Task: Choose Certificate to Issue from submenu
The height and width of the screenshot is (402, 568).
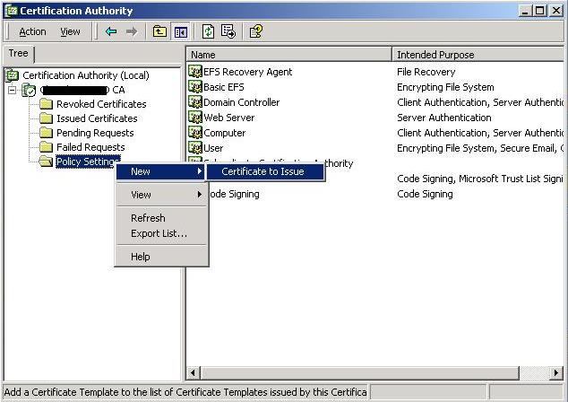Action: (x=262, y=171)
